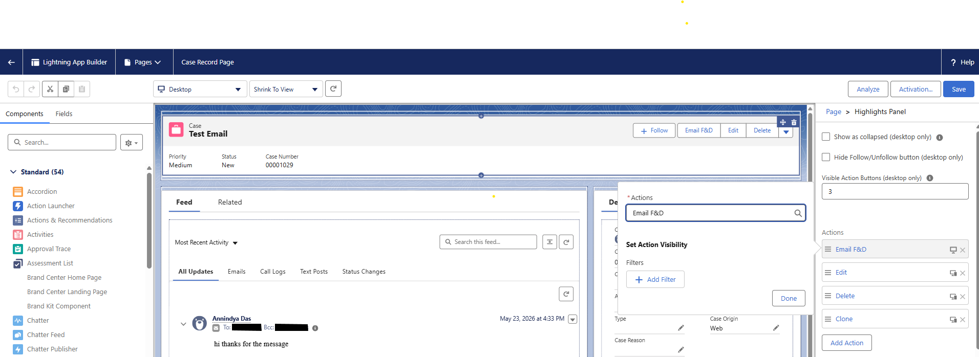Open the Related tab
Image resolution: width=979 pixels, height=357 pixels.
pos(230,202)
